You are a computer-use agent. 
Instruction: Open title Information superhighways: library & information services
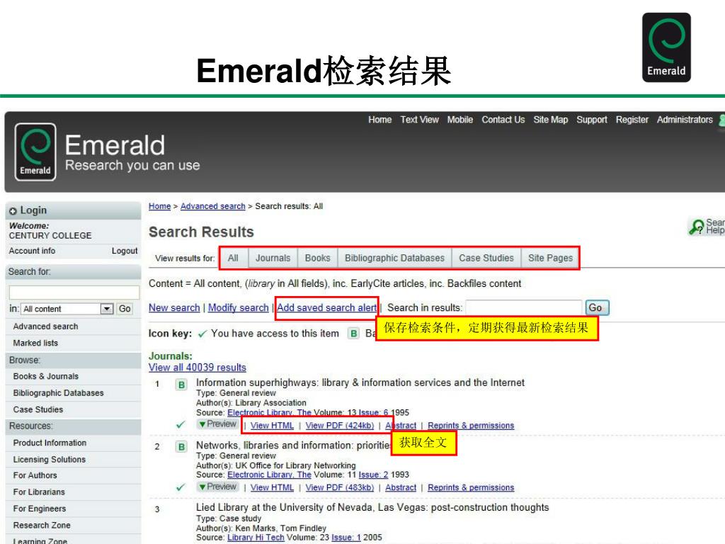point(360,382)
